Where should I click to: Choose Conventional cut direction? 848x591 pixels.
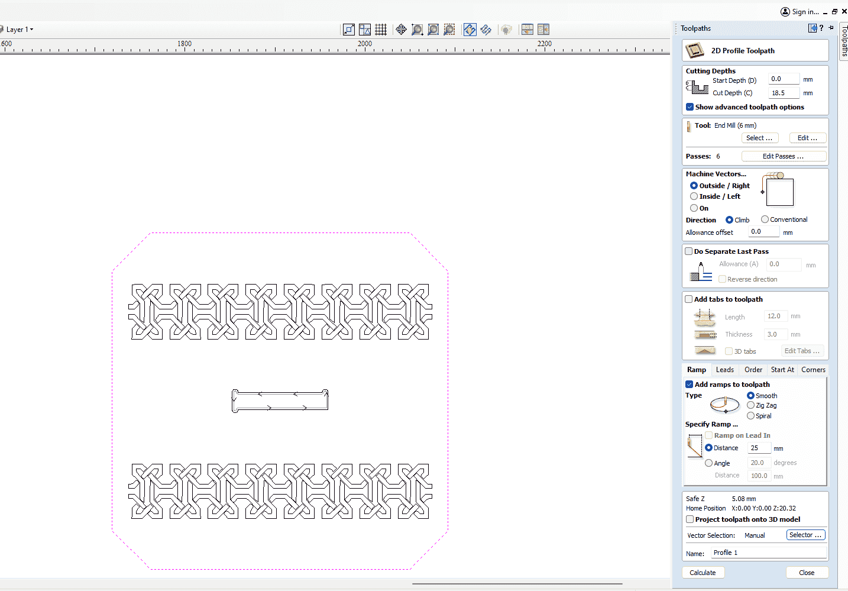coord(765,219)
